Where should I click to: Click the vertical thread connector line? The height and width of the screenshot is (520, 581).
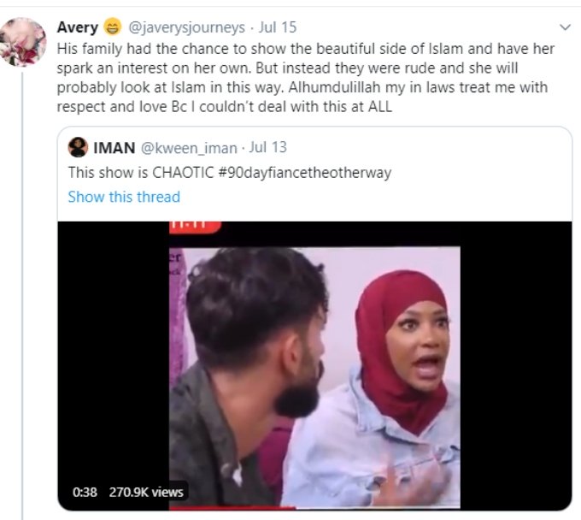[x=22, y=296]
